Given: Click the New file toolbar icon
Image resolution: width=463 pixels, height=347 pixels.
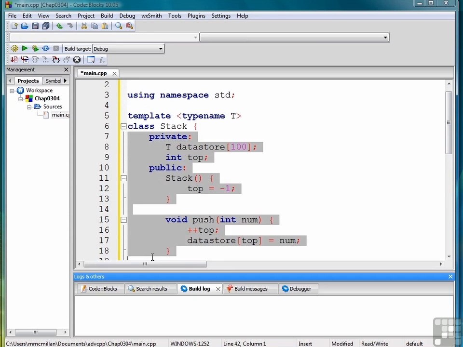Looking at the screenshot, I should click(x=14, y=26).
